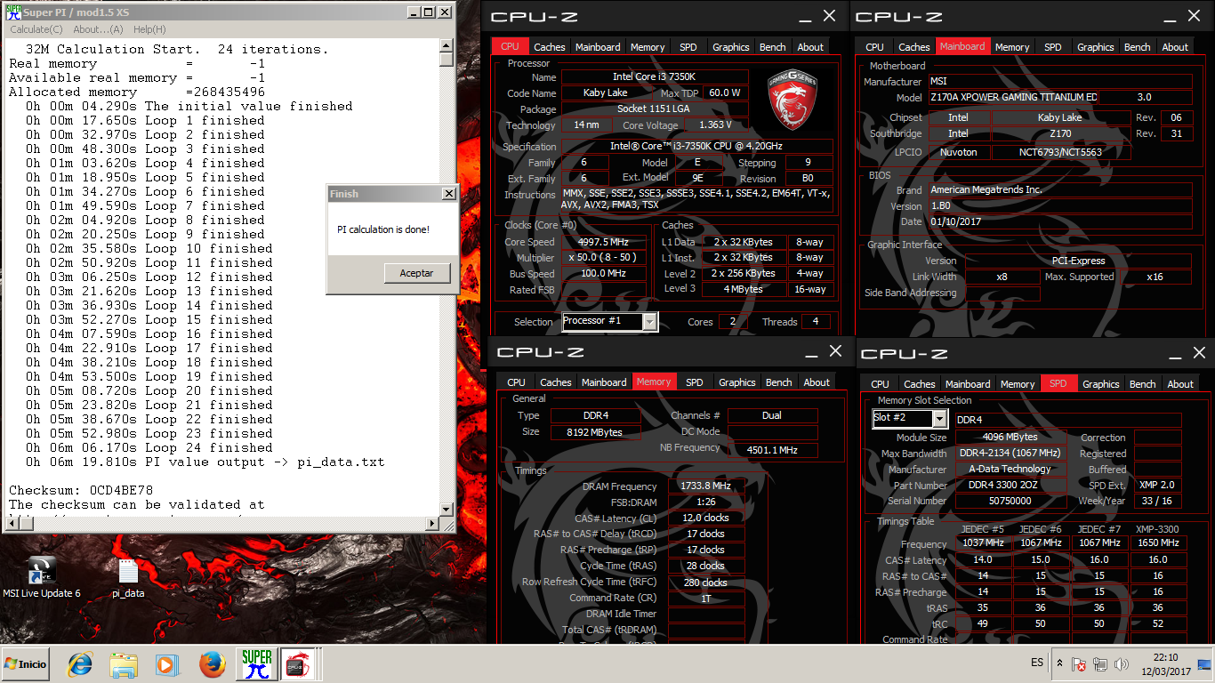Launch Internet Explorer from the taskbar

(x=80, y=664)
